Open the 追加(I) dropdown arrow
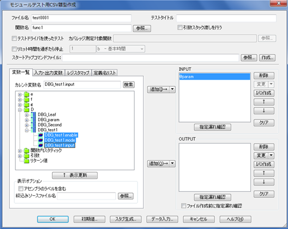The image size is (288, 229). pos(172,89)
